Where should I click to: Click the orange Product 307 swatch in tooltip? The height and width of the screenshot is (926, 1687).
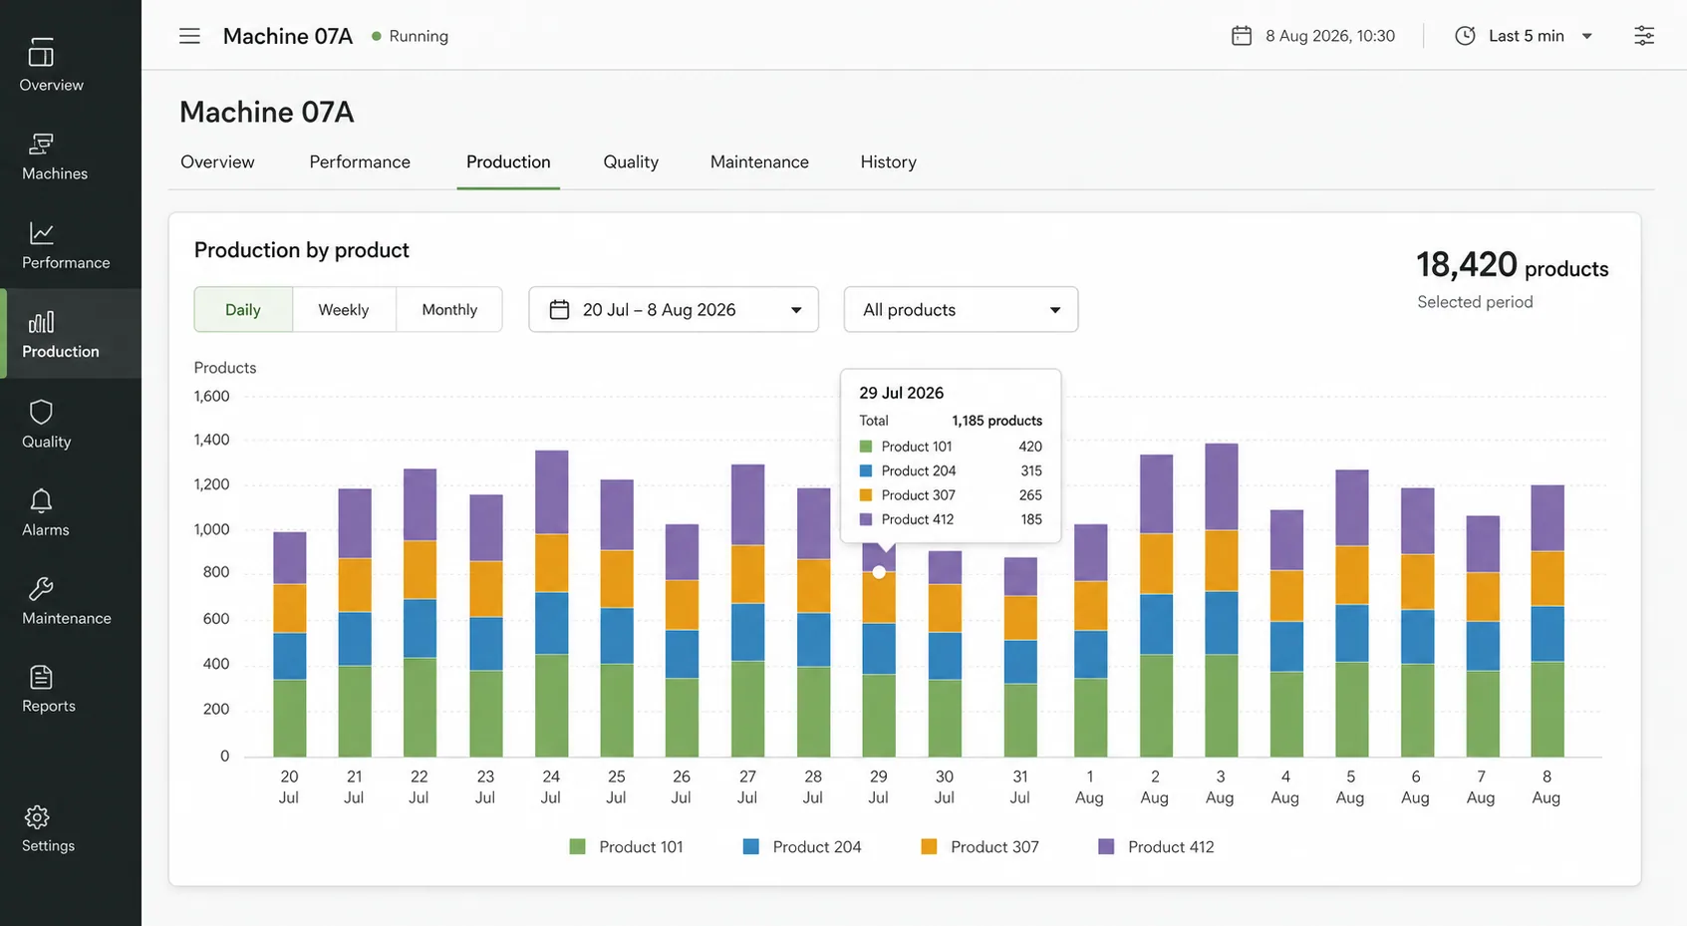(866, 495)
